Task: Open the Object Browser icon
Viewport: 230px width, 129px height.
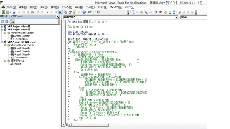Action: click(74, 12)
